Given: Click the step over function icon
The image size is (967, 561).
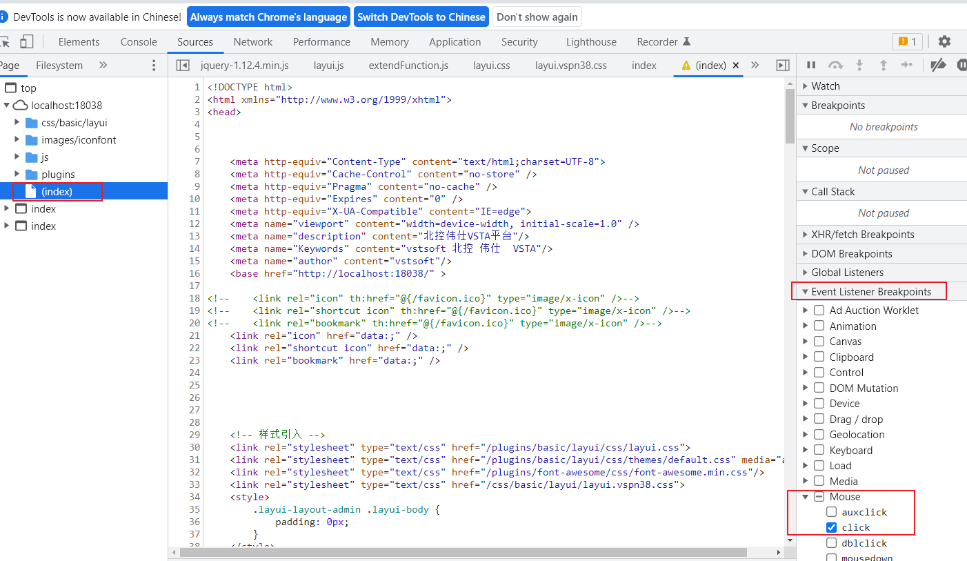Looking at the screenshot, I should pyautogui.click(x=835, y=65).
